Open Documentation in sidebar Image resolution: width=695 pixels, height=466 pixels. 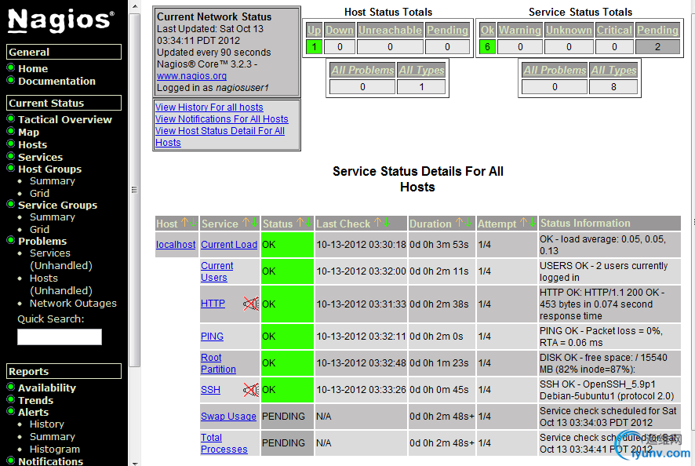tap(56, 81)
